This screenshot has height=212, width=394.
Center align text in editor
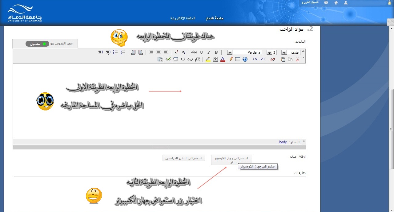pyautogui.click(x=159, y=52)
